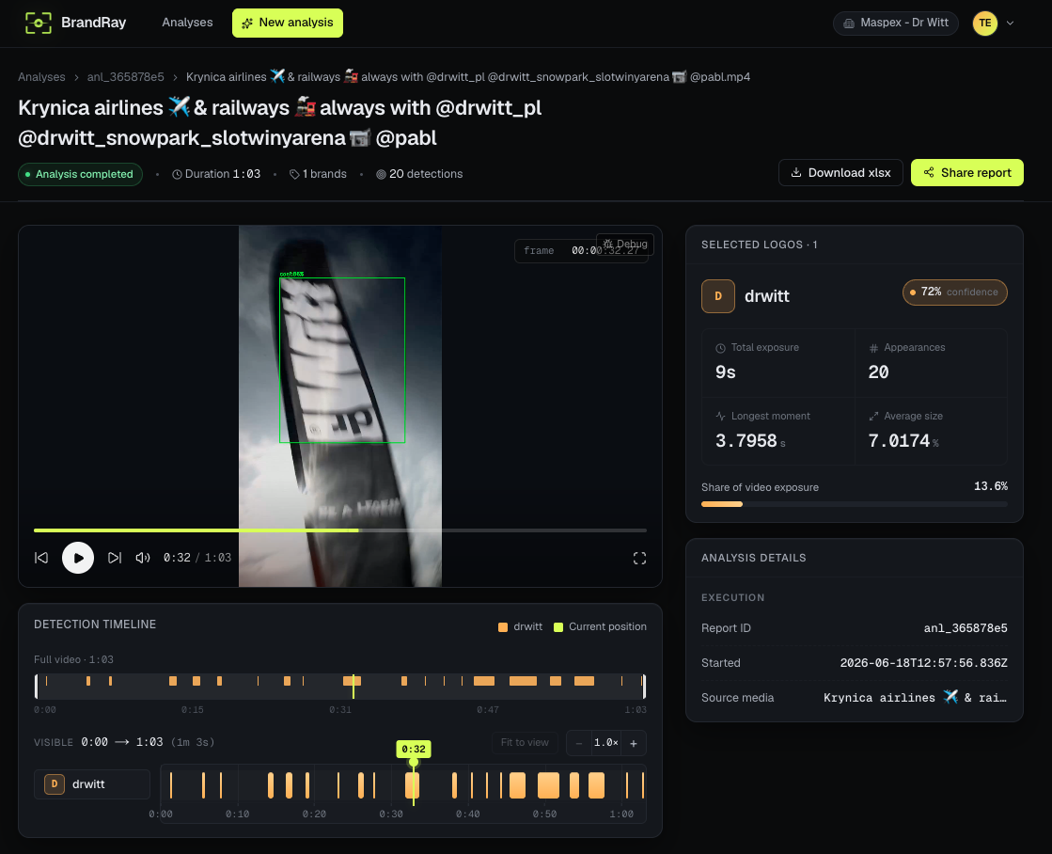Viewport: 1052px width, 854px height.
Task: Click the 1 brands tag label
Action: click(318, 174)
